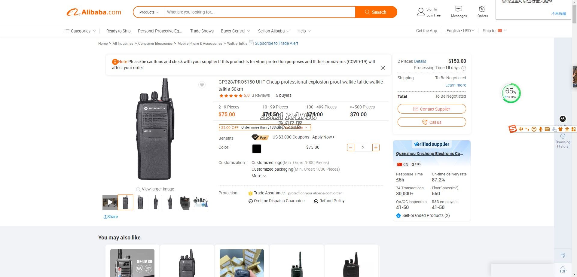The height and width of the screenshot is (277, 577).
Task: Open the Messages icon
Action: pos(459,9)
